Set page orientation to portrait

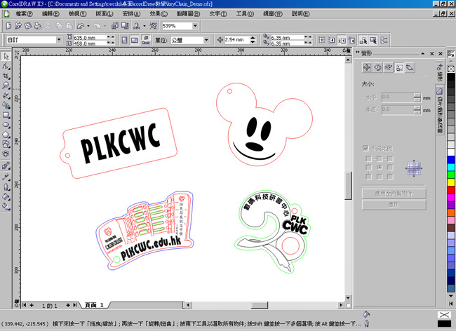click(124, 40)
